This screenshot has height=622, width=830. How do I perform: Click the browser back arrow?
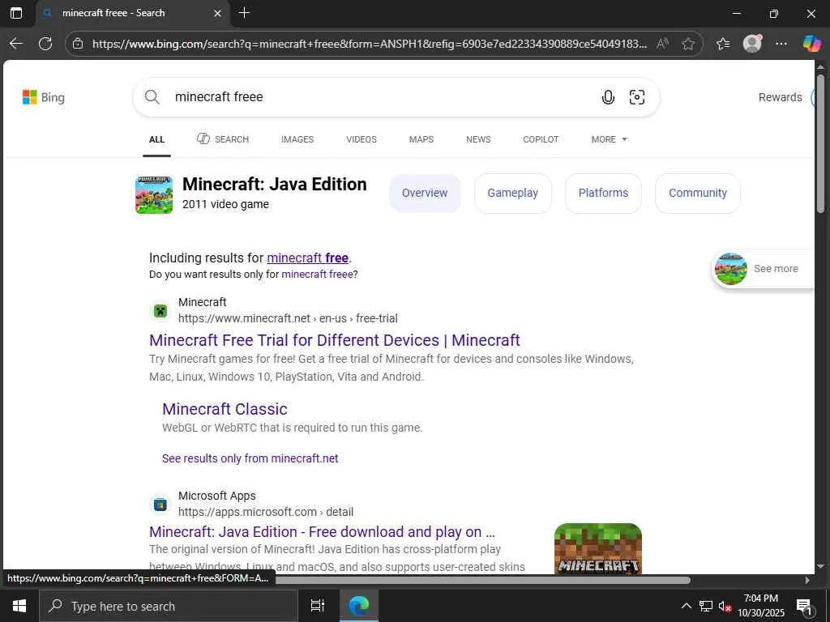coord(16,44)
